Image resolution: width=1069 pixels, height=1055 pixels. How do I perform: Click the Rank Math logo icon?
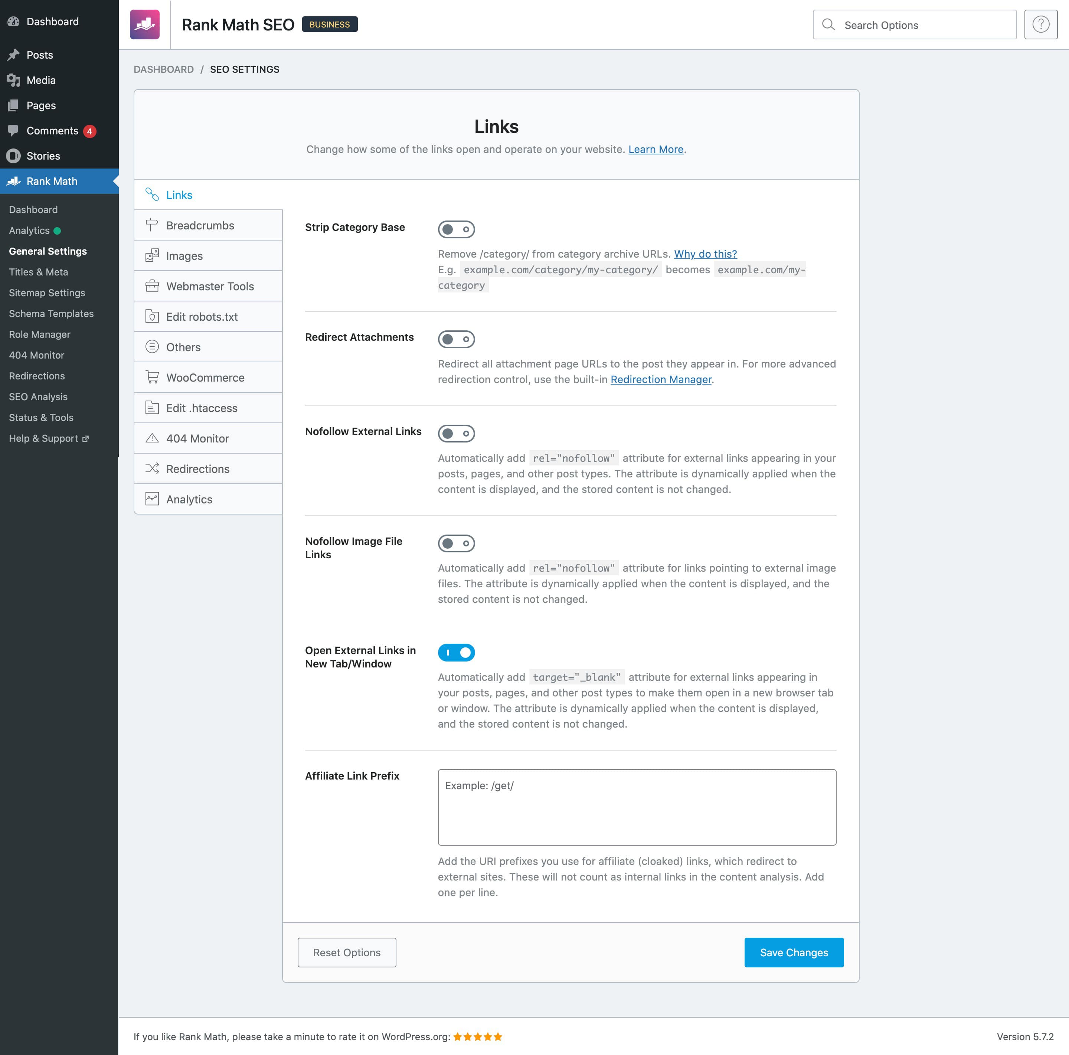pos(144,25)
